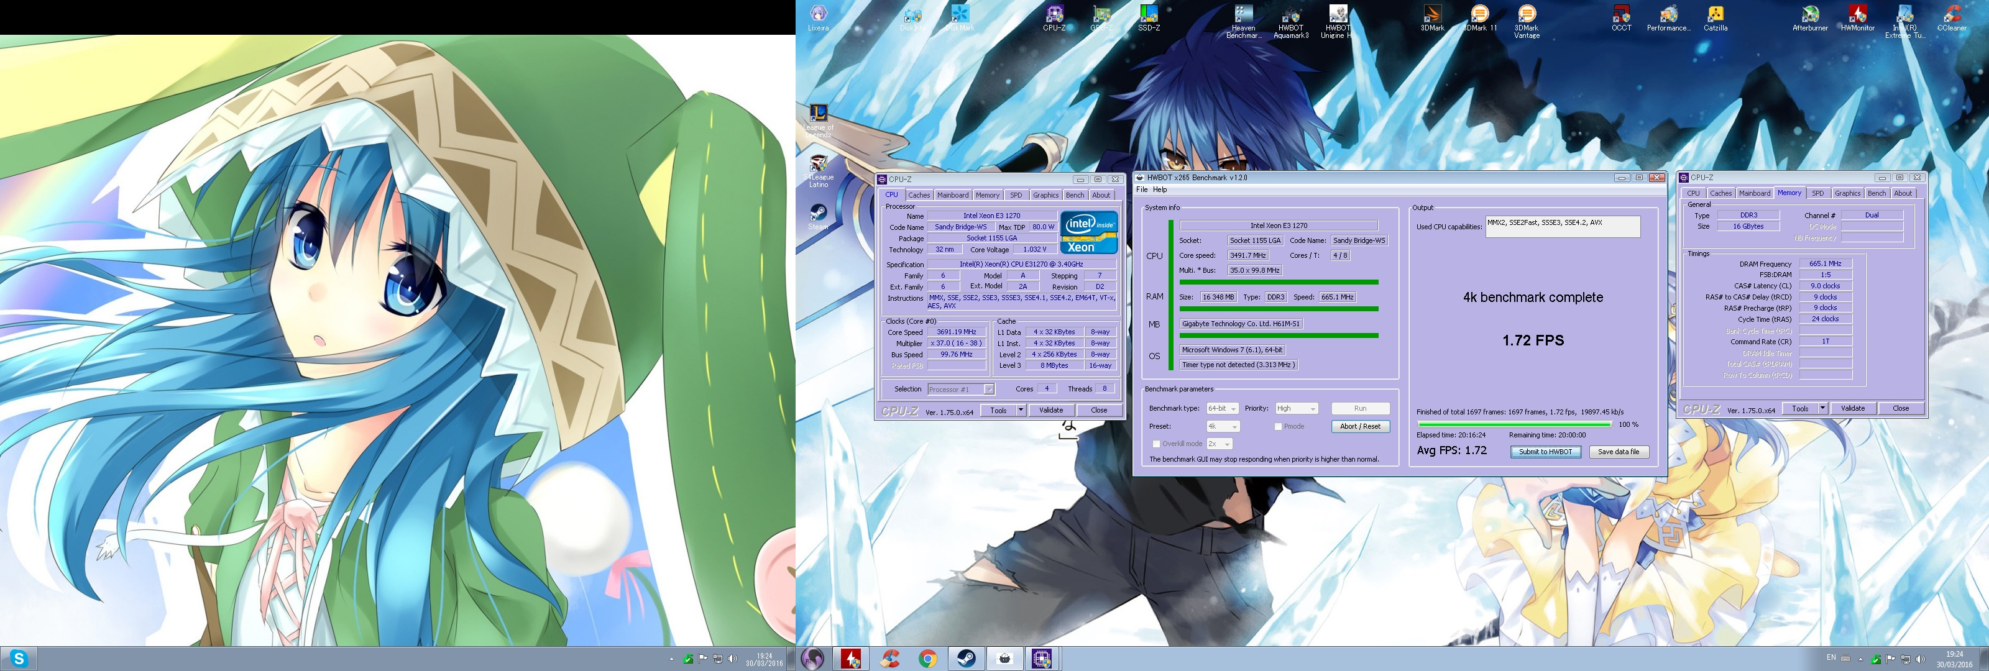Launch the CCleaner desktop shortcut
The height and width of the screenshot is (671, 1989).
point(1952,18)
